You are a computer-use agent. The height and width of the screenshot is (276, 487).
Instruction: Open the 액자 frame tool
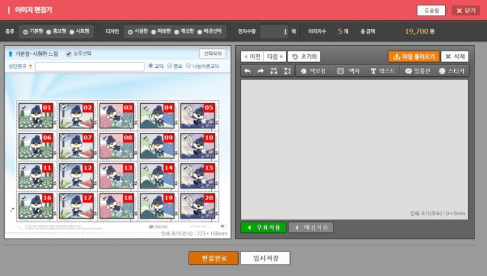[x=349, y=71]
